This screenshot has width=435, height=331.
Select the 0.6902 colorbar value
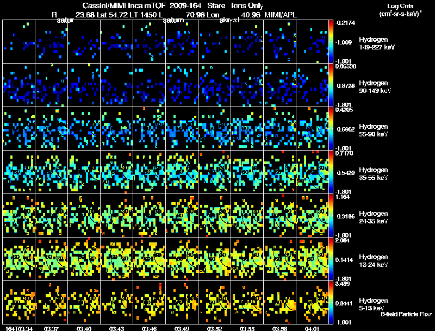346,129
